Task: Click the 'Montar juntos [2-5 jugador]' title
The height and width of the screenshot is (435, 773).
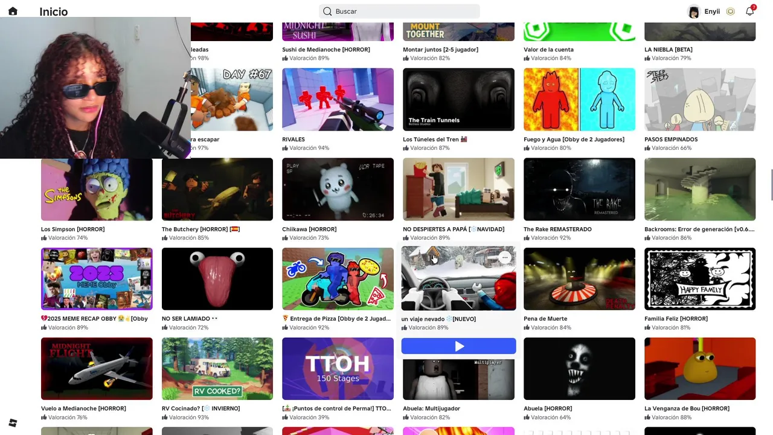Action: click(x=440, y=50)
